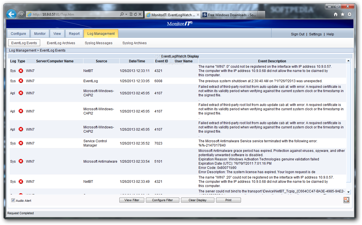Viewport: 362px width, 225px height.
Task: Click the Microsoft Antimalware source cell
Action: point(100,161)
